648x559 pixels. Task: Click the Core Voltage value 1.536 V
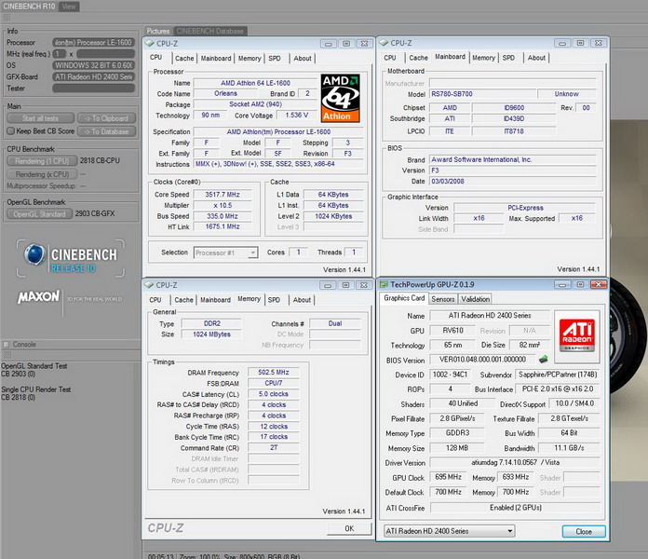(296, 115)
